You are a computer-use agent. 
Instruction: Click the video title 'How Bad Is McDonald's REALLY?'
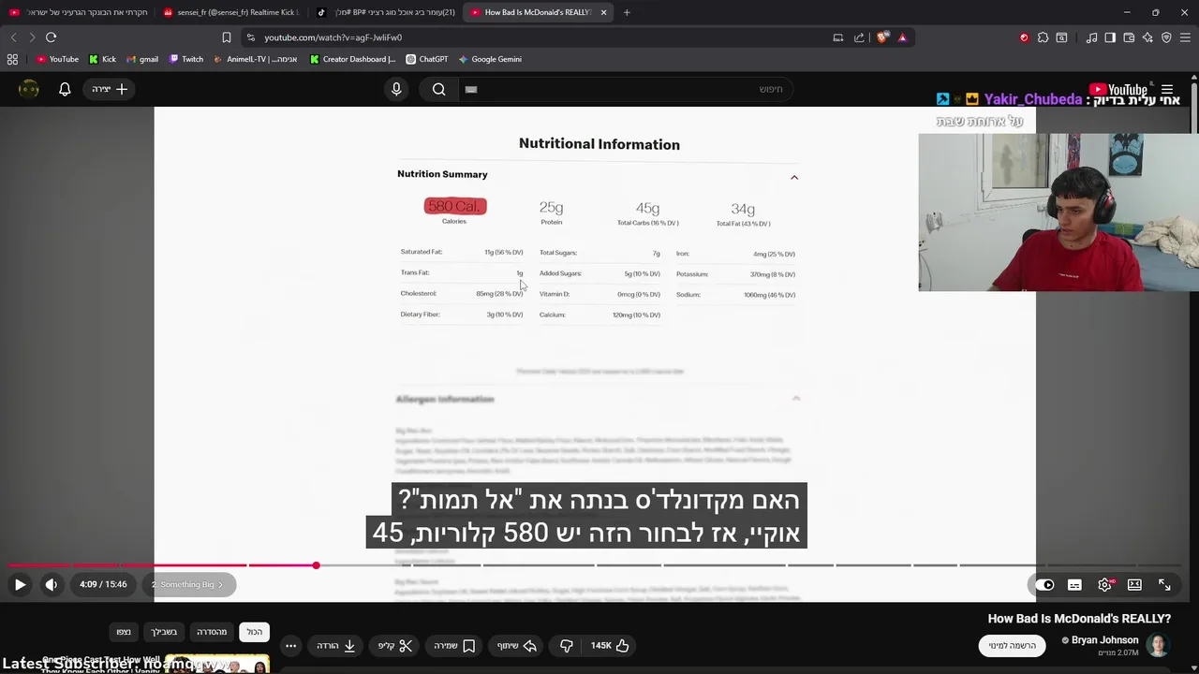1079,619
